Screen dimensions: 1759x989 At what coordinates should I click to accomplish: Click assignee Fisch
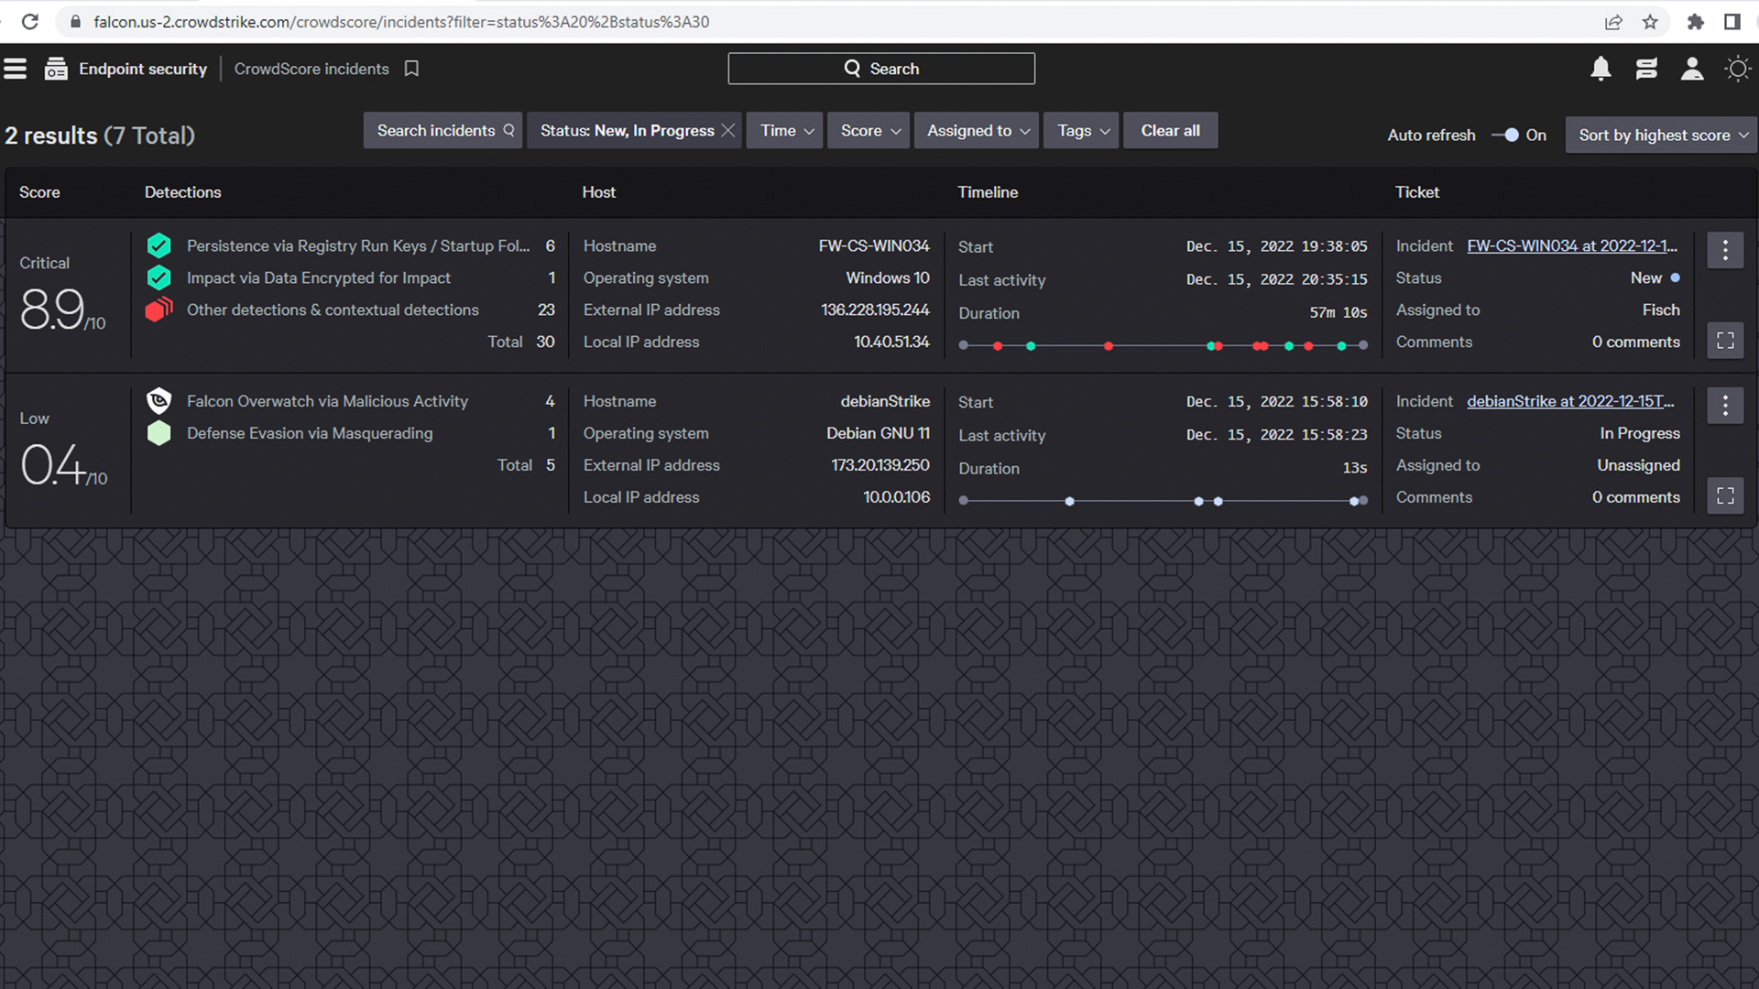point(1661,310)
